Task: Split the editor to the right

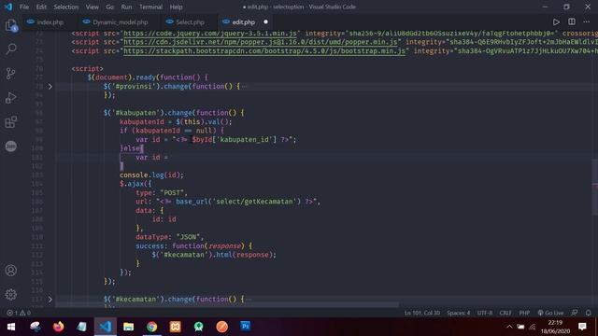Action: [x=571, y=22]
